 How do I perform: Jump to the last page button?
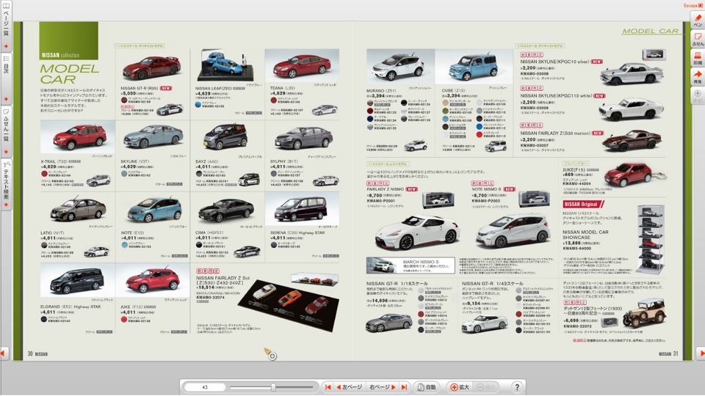[404, 387]
